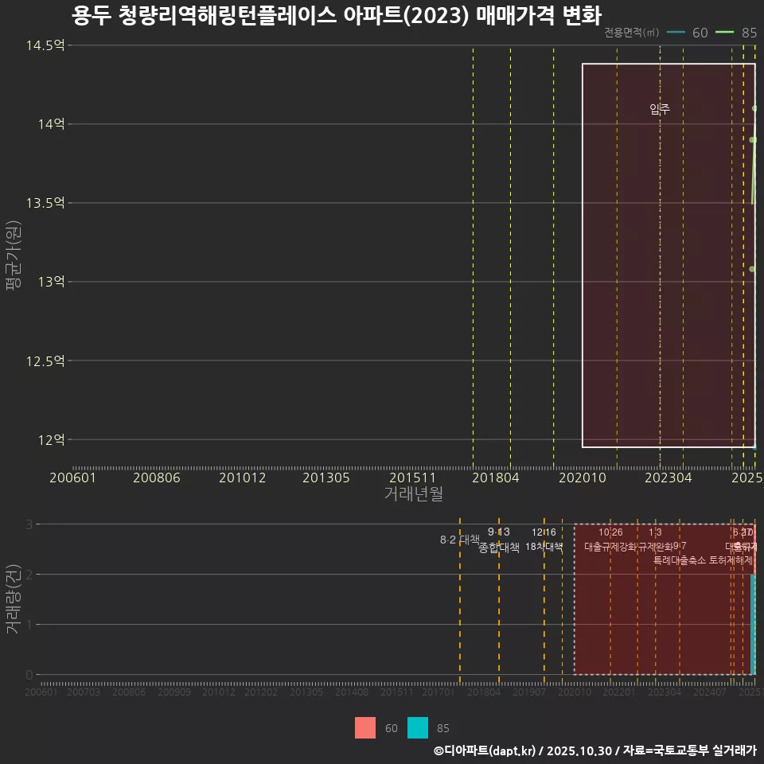Click the 9·7 특례대출축소 annotation
This screenshot has width=764, height=764.
point(680,552)
